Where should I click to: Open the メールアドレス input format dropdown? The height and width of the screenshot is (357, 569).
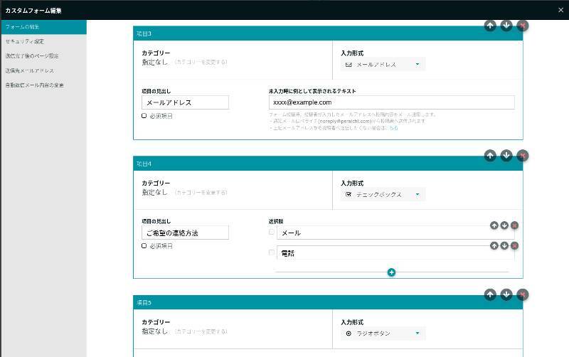pyautogui.click(x=382, y=64)
